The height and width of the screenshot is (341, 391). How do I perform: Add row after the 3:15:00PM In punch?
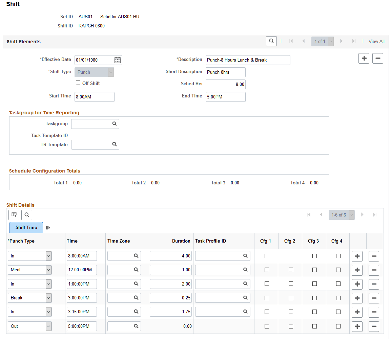(357, 312)
